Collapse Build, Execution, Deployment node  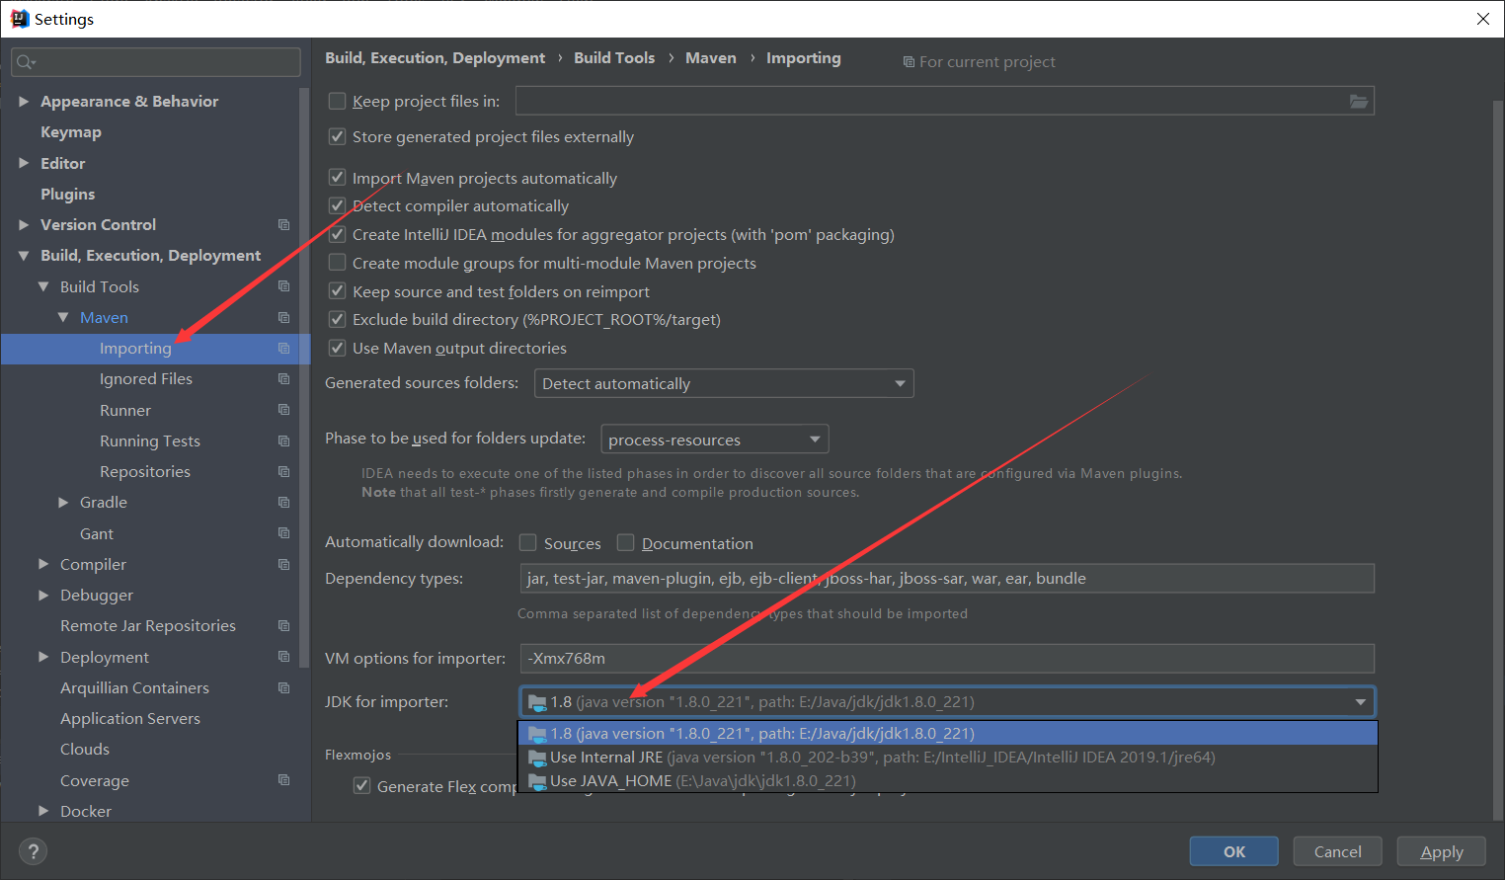(24, 256)
